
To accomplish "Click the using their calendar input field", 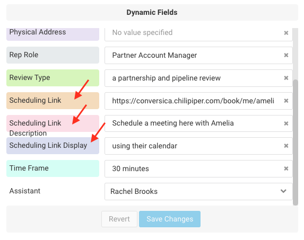I will [x=194, y=146].
